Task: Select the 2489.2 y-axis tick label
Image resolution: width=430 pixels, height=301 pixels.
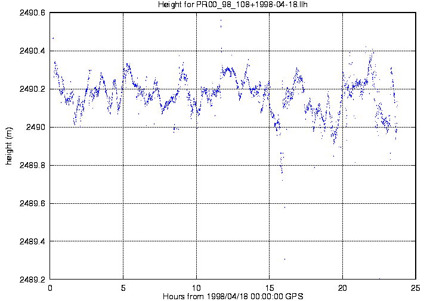Action: point(33,280)
